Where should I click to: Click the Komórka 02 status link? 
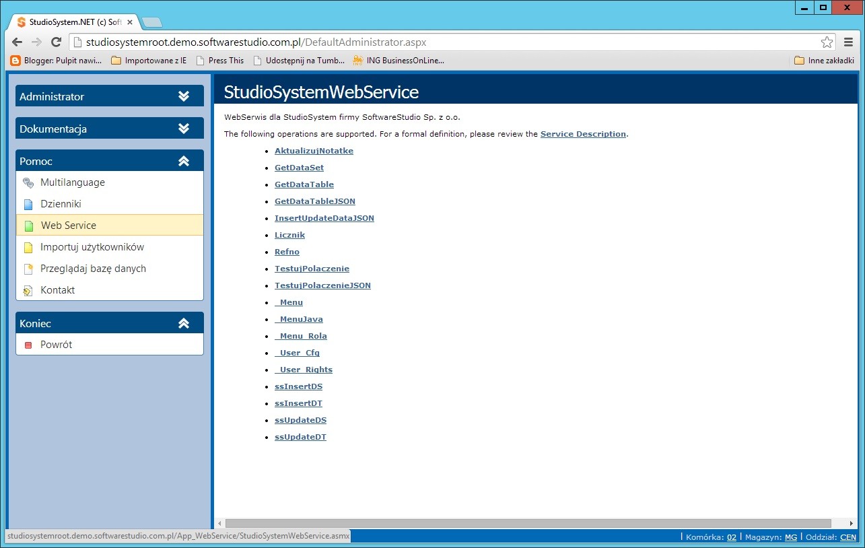coord(732,537)
